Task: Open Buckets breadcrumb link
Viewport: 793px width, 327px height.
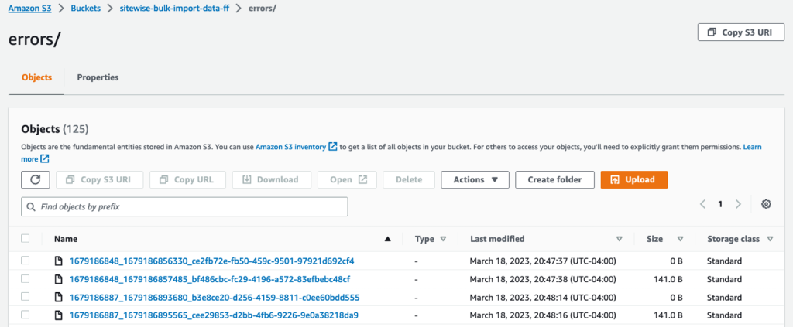Action: pos(85,9)
